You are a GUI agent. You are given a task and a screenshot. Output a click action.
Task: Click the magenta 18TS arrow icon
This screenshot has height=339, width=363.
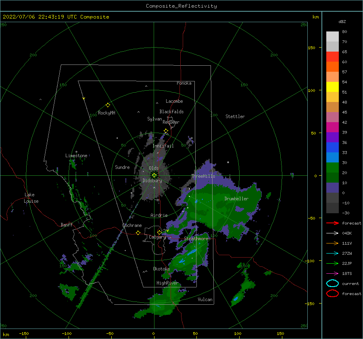point(332,274)
